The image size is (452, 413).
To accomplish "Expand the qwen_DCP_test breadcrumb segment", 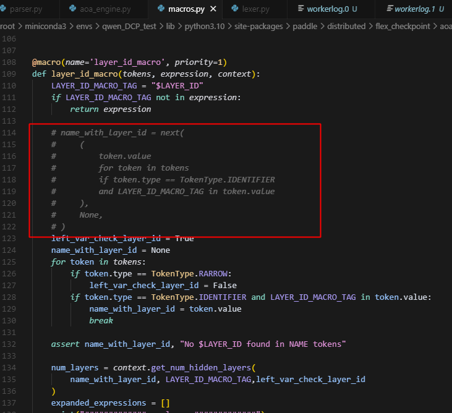I will [x=124, y=27].
